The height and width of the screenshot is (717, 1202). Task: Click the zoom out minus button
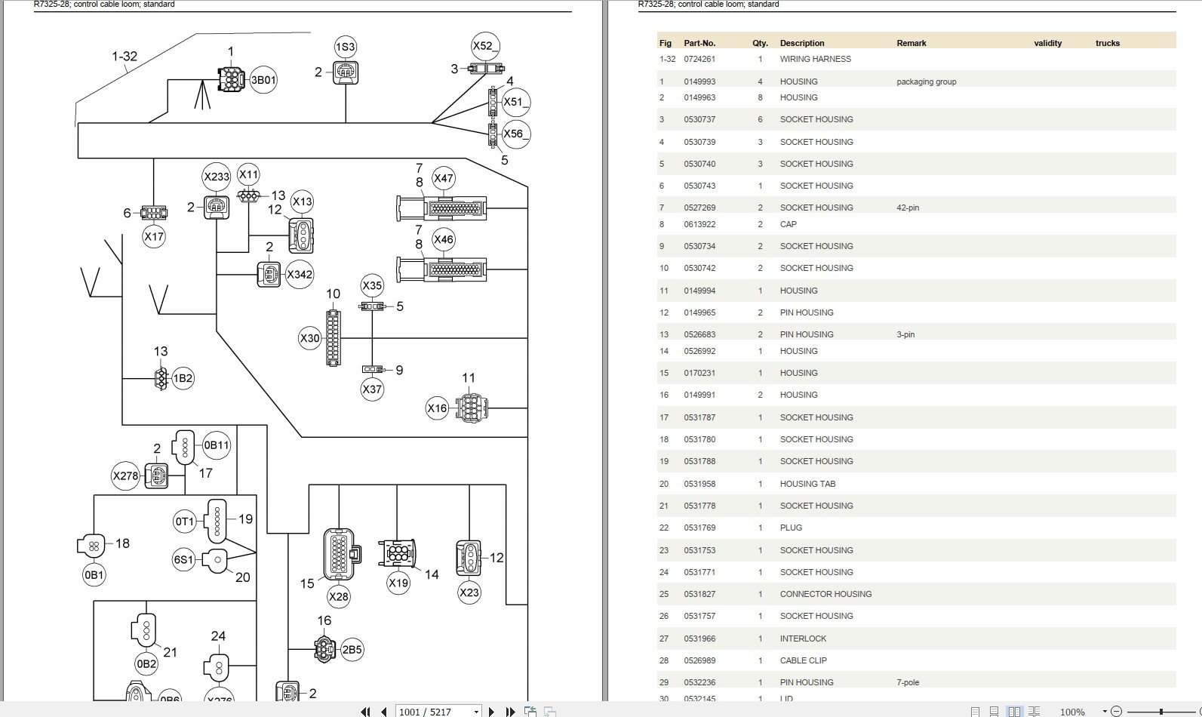1116,712
